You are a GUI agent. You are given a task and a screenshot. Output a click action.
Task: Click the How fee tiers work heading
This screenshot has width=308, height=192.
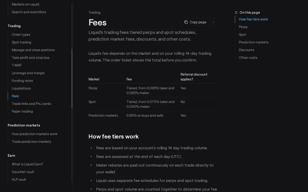tap(114, 136)
